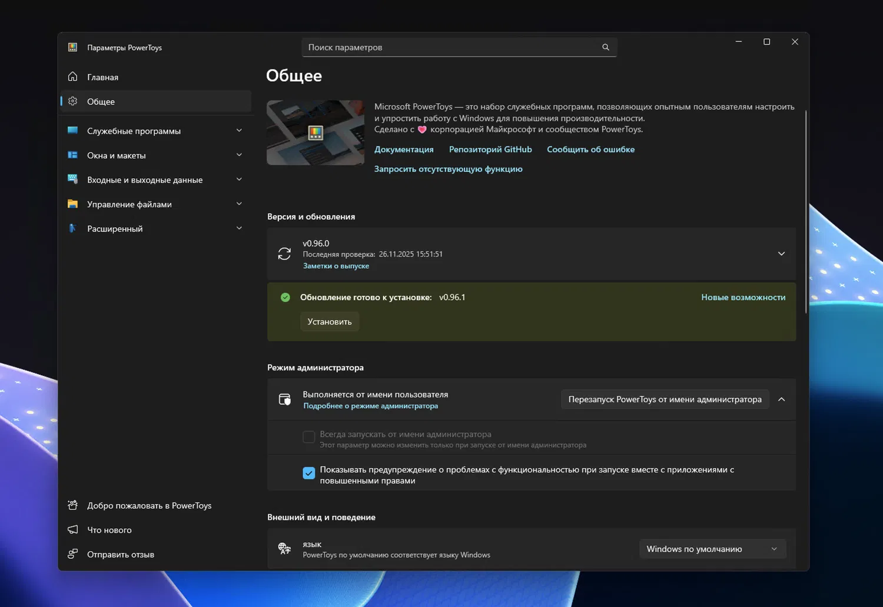Click the Добро пожаловать в PowerToys icon
This screenshot has height=607, width=883.
(72, 505)
